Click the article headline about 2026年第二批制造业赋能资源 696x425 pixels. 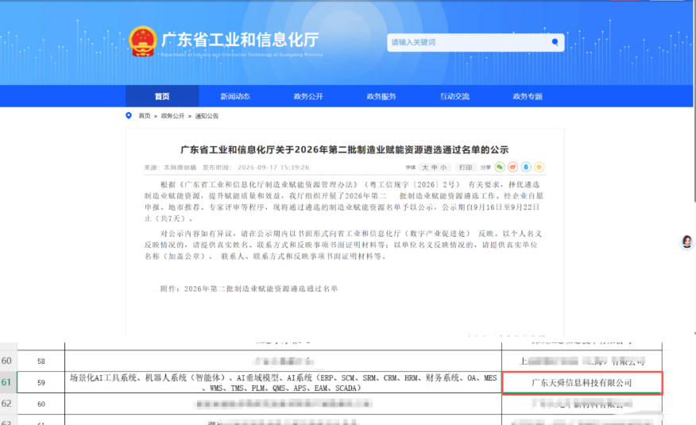tap(345, 149)
